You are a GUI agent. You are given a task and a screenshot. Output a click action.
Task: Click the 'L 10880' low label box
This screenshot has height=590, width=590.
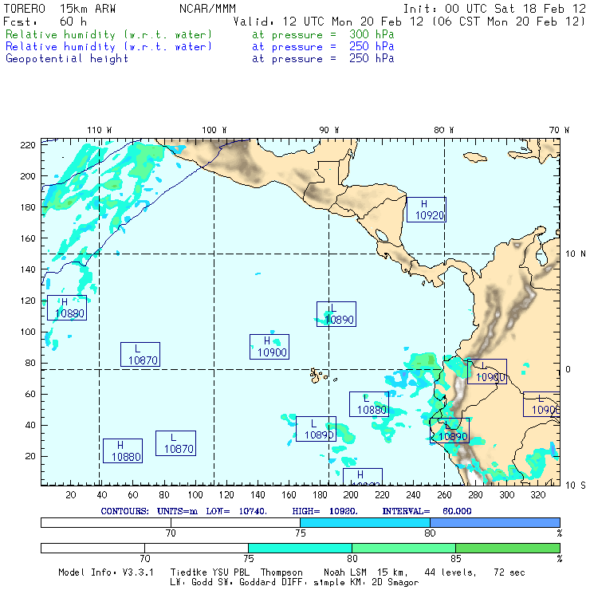pos(368,404)
